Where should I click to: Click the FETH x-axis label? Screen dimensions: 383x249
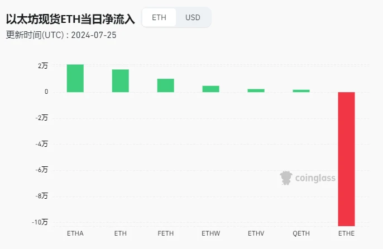coord(165,233)
